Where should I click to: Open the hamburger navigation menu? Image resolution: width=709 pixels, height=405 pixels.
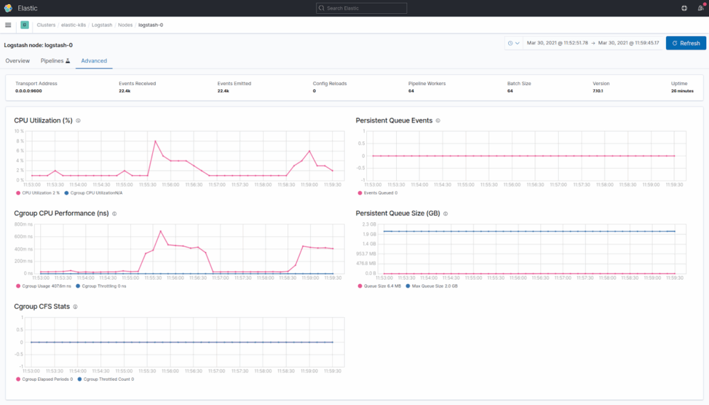[x=8, y=25]
